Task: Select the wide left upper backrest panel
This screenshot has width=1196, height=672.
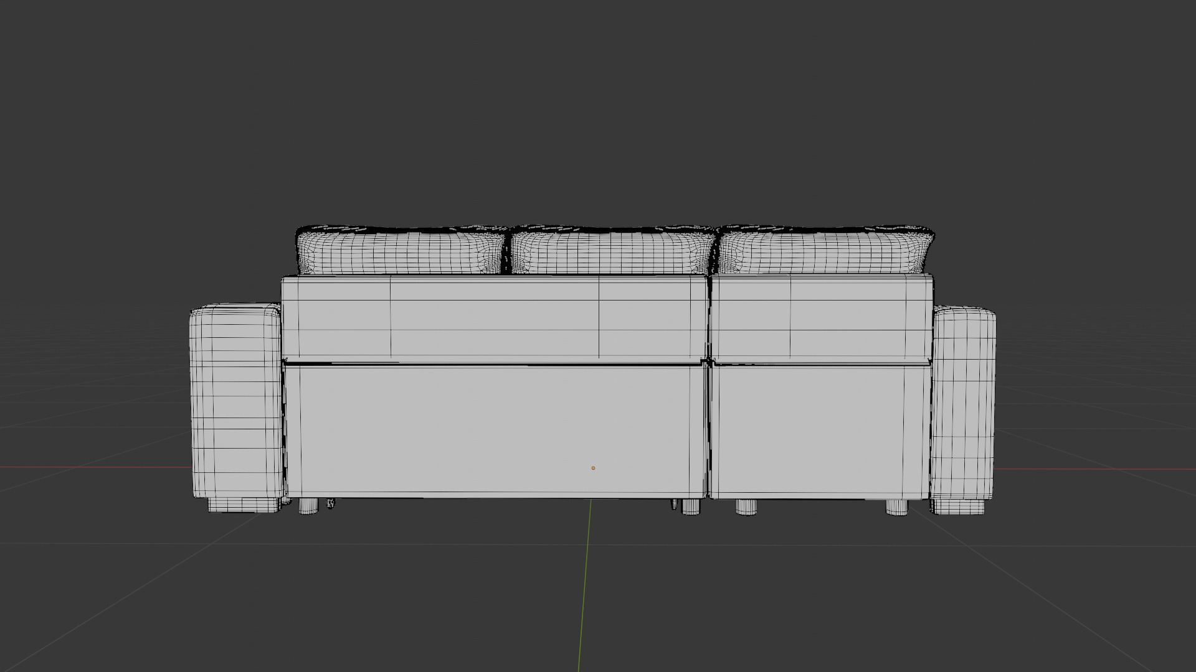Action: pyautogui.click(x=495, y=318)
